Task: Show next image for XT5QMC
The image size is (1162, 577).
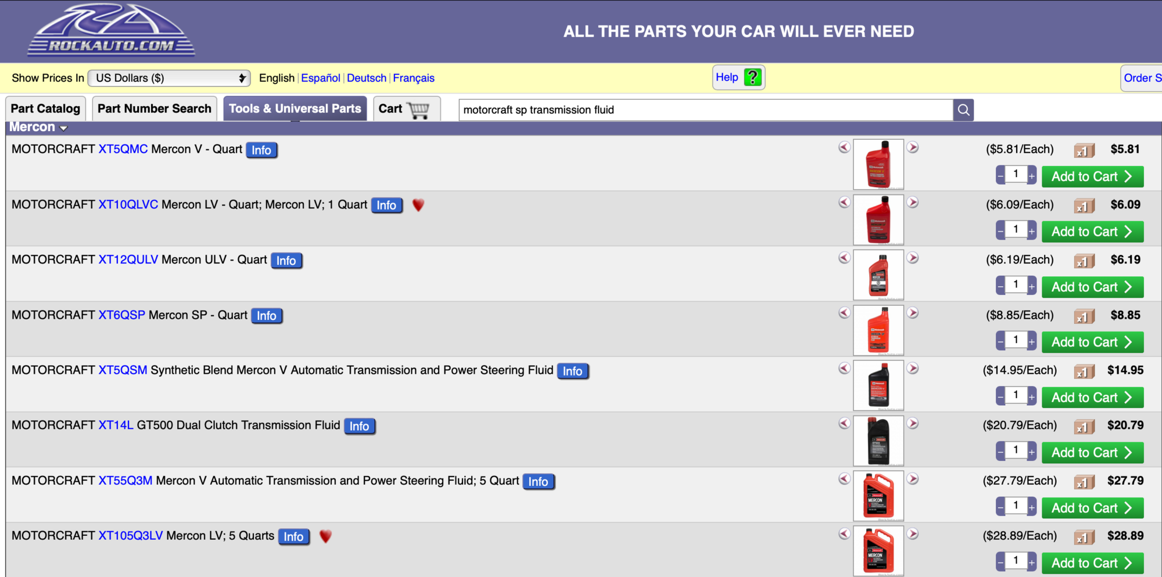Action: (913, 147)
